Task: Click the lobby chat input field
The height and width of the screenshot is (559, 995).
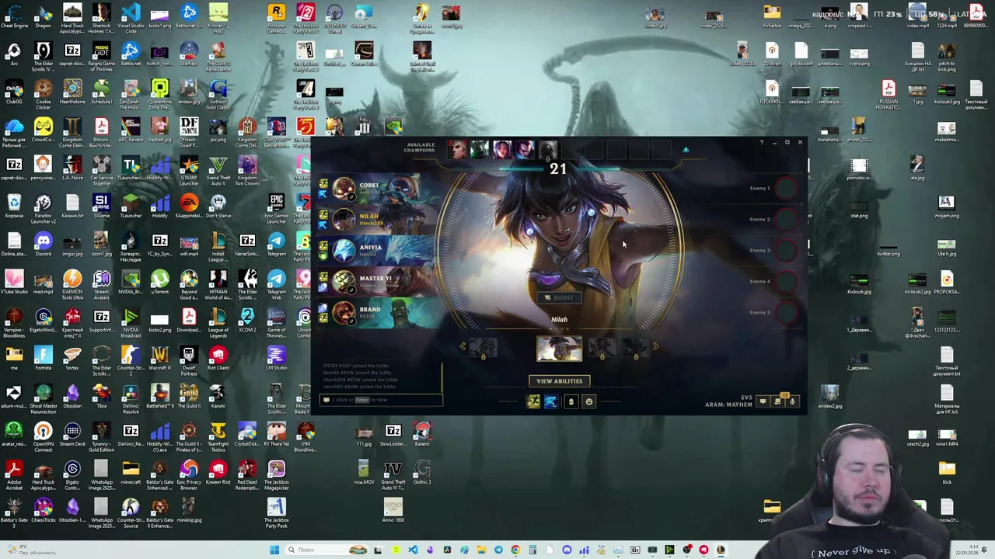Action: coord(381,400)
